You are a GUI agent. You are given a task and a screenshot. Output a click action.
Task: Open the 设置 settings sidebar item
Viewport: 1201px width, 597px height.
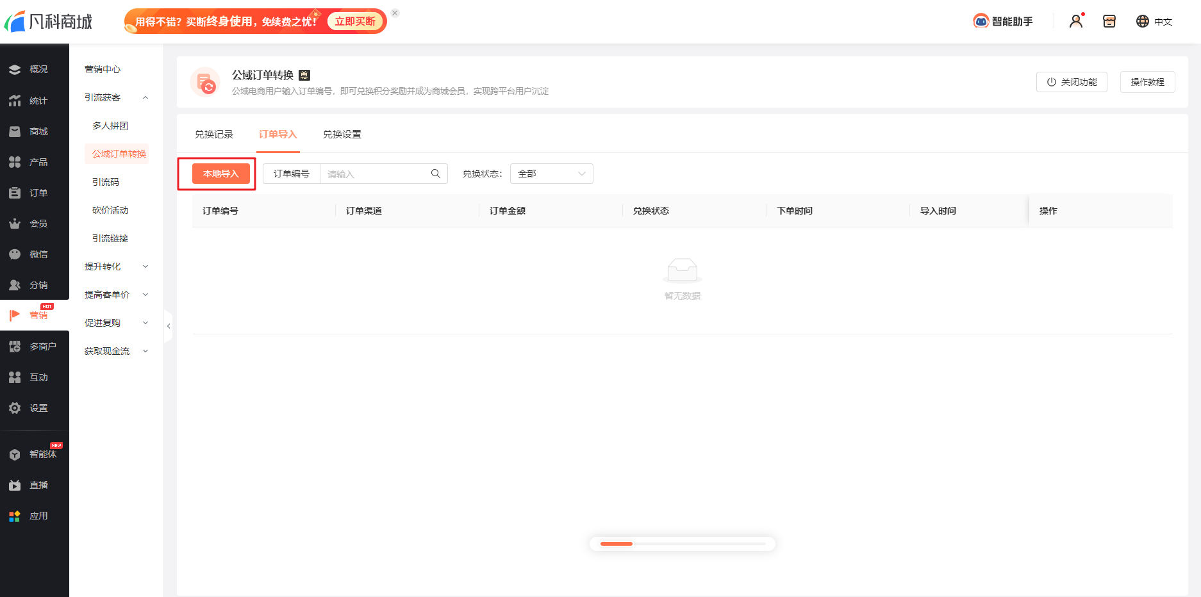click(35, 408)
